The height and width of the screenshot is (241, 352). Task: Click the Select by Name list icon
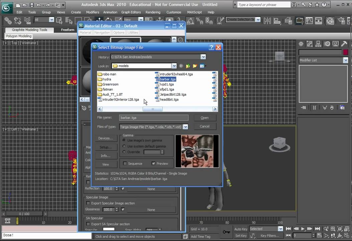pyautogui.click(x=69, y=21)
